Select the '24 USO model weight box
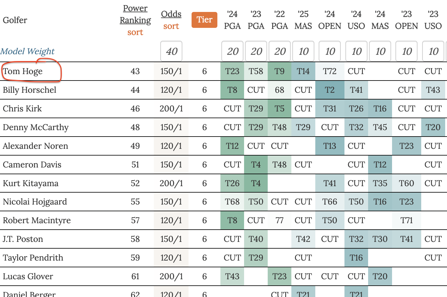The height and width of the screenshot is (297, 447). 356,51
